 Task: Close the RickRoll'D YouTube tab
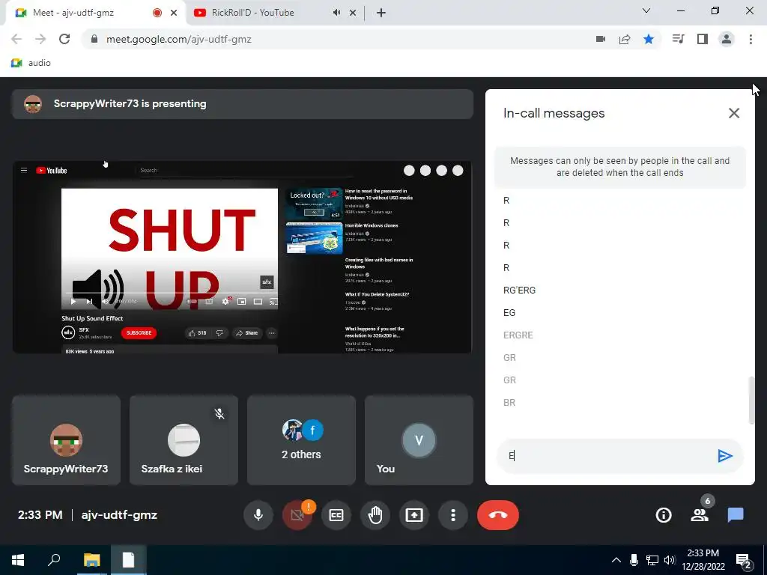click(x=353, y=13)
